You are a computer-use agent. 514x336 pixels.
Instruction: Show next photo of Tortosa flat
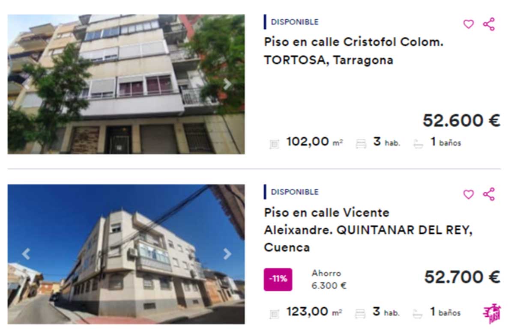[x=227, y=84]
